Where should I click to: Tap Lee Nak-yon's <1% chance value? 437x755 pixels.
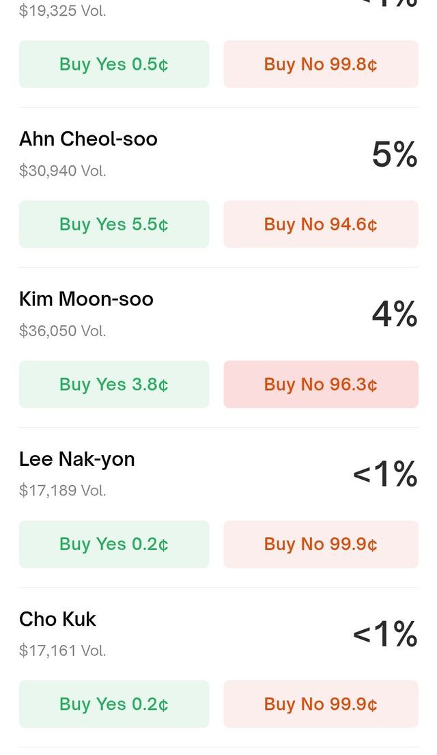[x=384, y=475]
